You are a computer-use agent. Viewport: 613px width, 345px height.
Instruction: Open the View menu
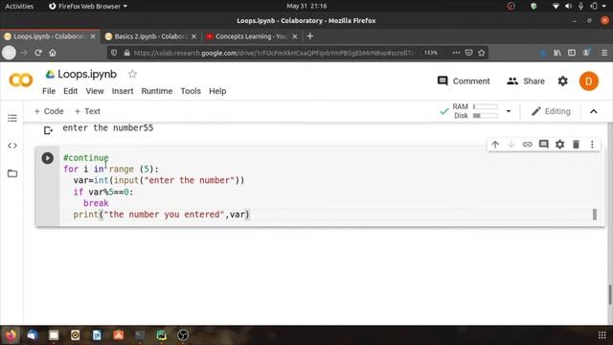point(95,91)
